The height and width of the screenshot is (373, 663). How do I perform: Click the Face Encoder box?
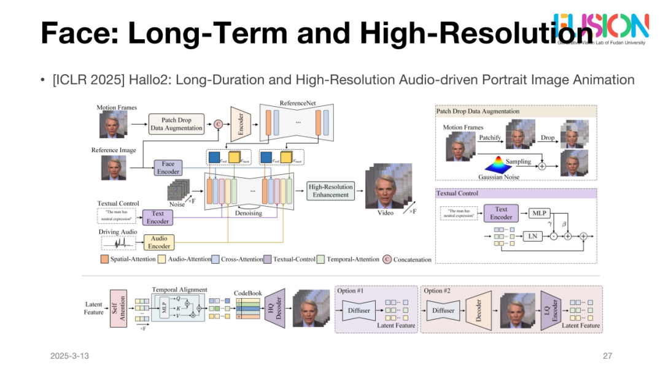pyautogui.click(x=168, y=167)
